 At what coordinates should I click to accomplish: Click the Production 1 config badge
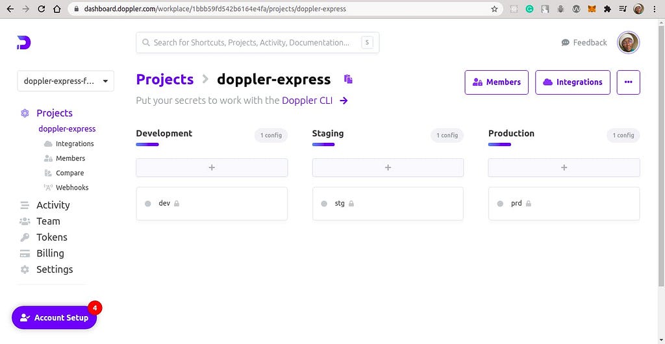tap(623, 136)
